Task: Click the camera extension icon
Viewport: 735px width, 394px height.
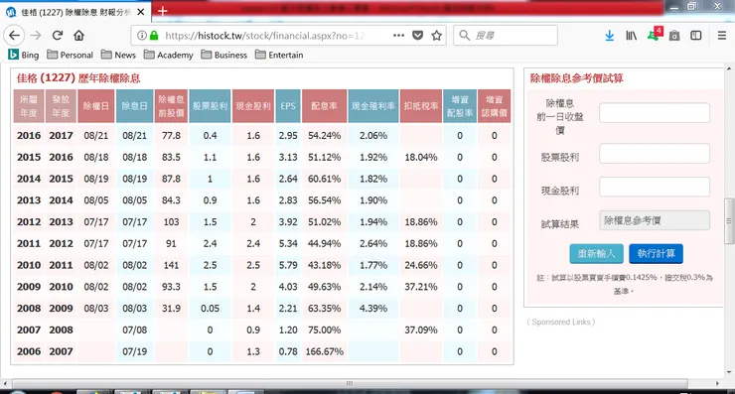Action: click(x=674, y=36)
